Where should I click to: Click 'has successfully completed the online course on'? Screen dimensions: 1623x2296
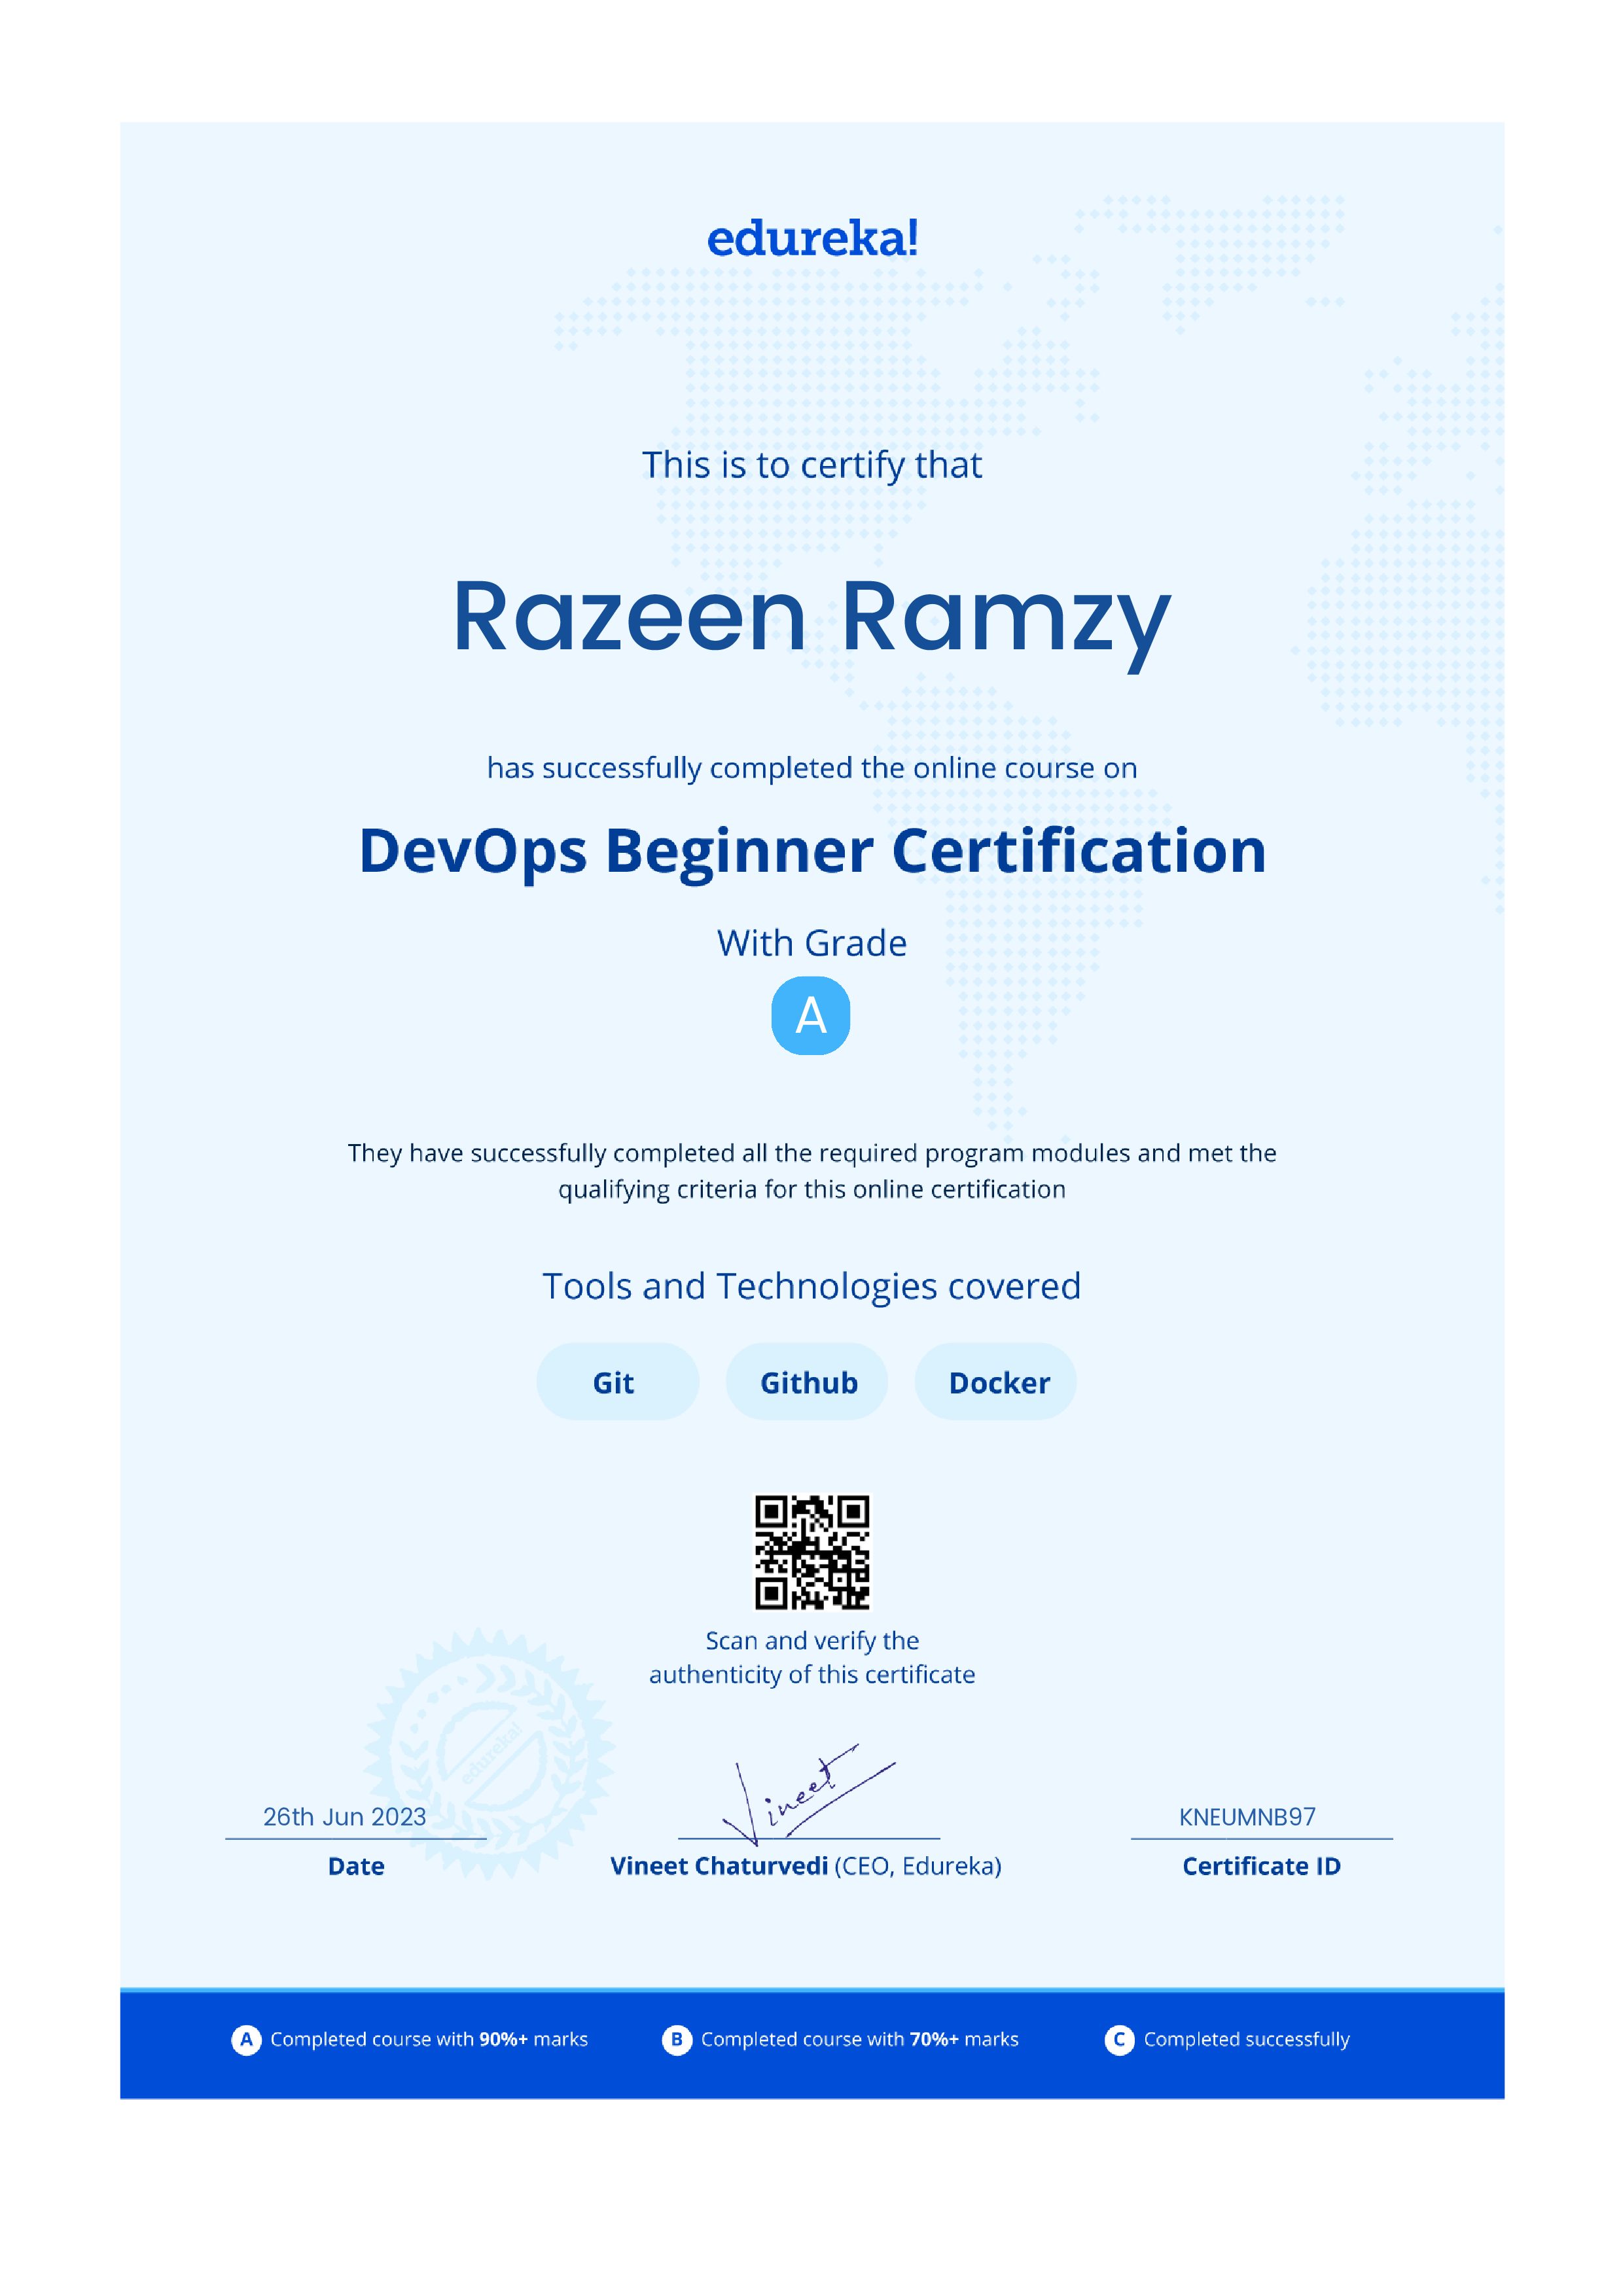[x=812, y=768]
